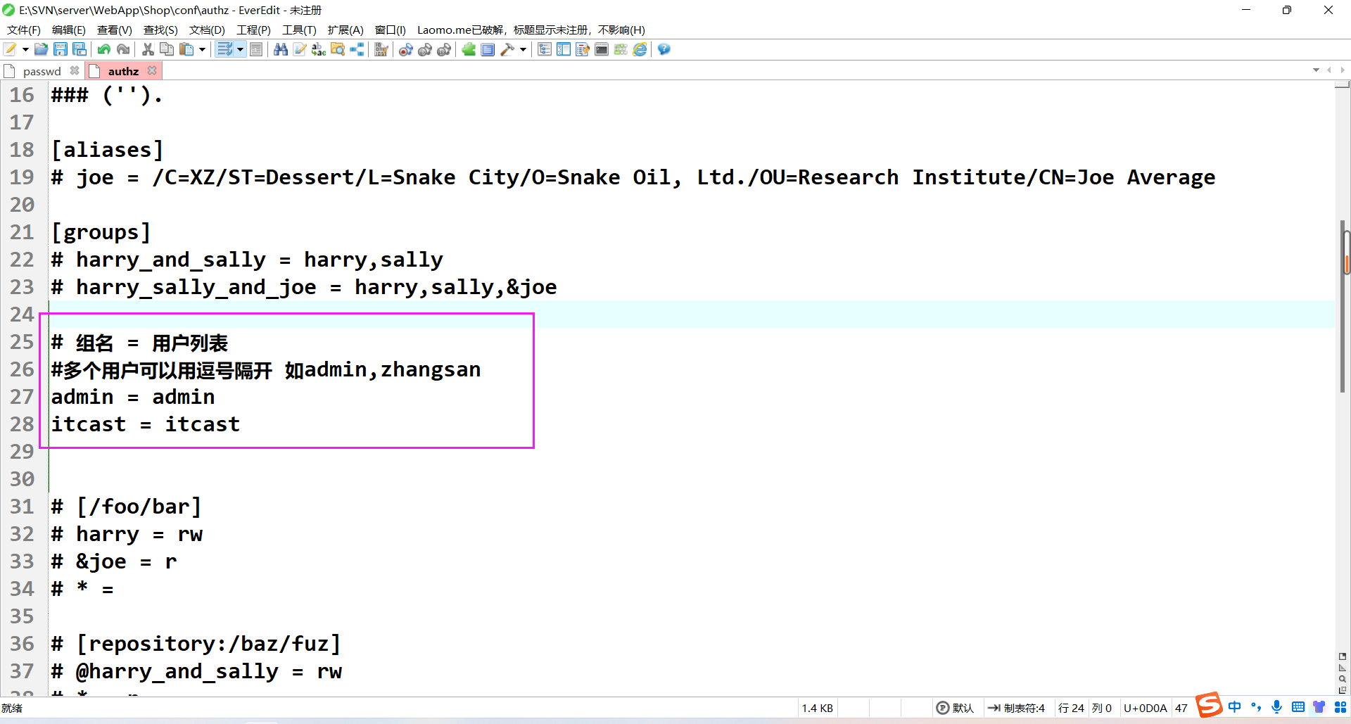1351x724 pixels.
Task: Toggle the document-with-arrow panel icon
Action: pos(583,49)
